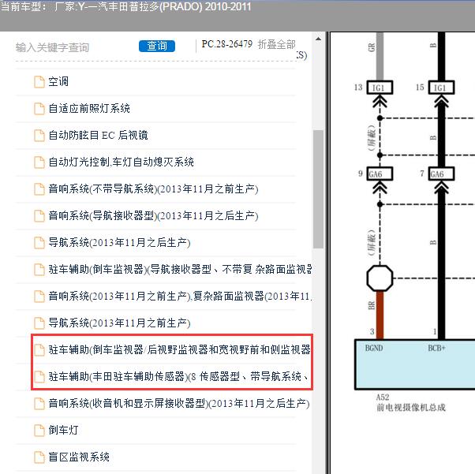Click the file icon beside 音响系统(收音机和显示屏接收器型)
This screenshot has width=475, height=474.
(39, 404)
